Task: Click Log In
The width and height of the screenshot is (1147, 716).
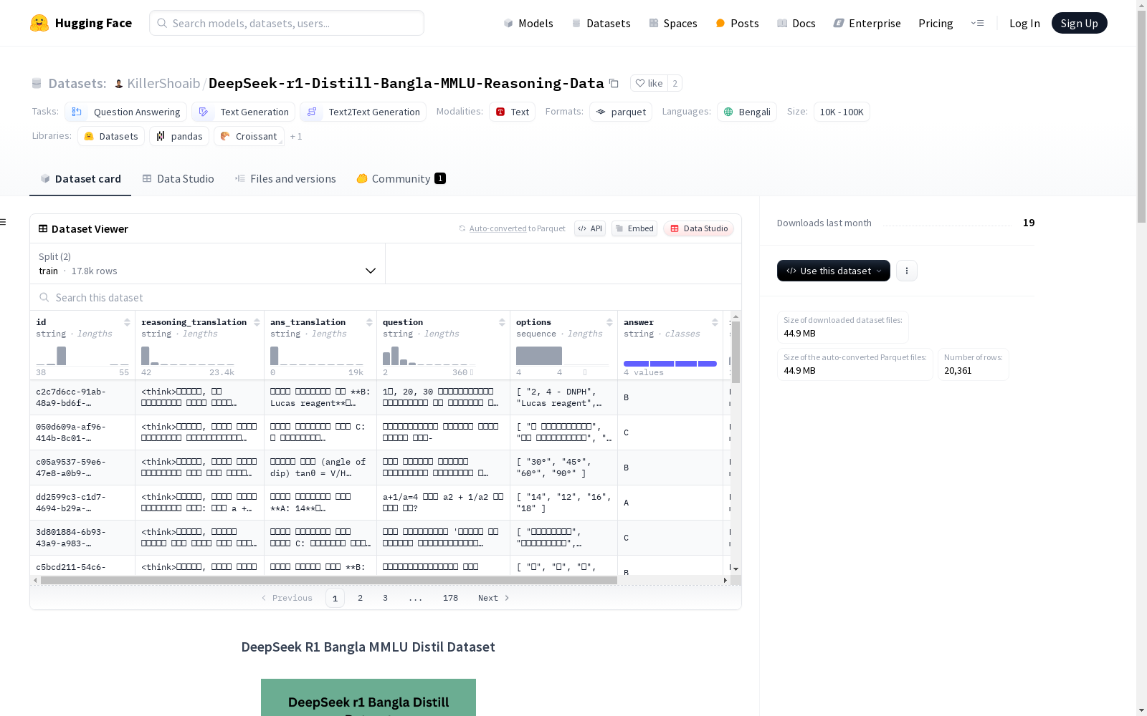Action: click(1024, 23)
